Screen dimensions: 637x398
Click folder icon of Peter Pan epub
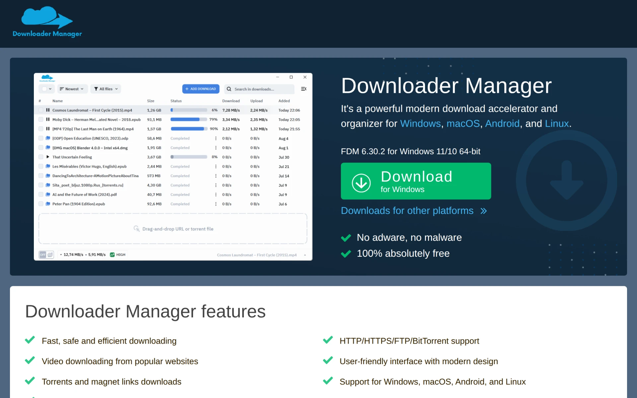(x=48, y=204)
